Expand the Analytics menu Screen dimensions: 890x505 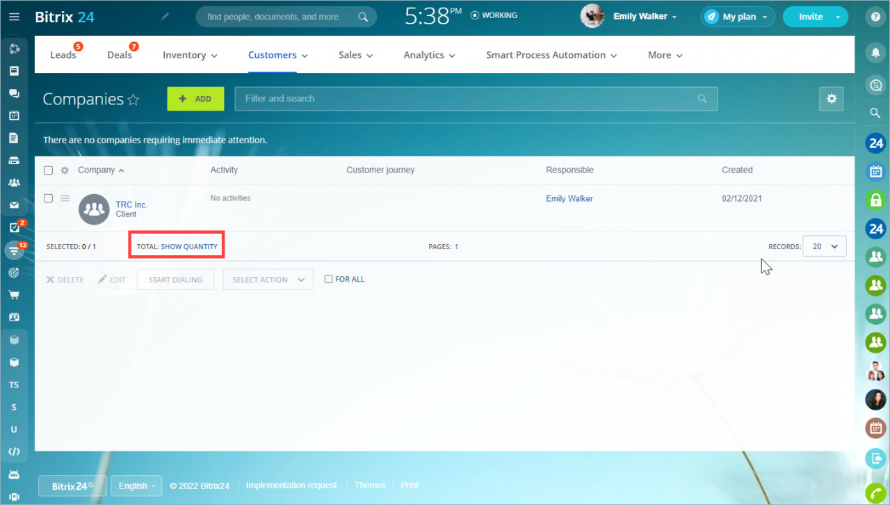(430, 55)
